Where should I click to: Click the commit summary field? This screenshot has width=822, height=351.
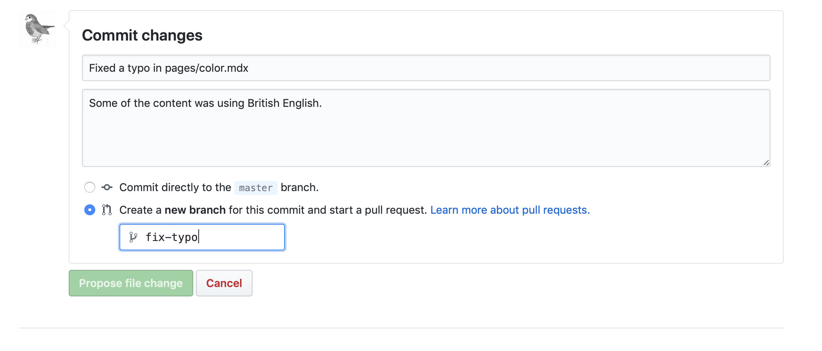pos(425,68)
